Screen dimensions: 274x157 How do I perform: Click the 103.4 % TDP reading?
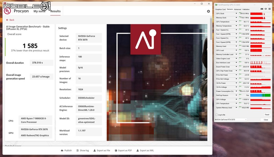pos(244,91)
